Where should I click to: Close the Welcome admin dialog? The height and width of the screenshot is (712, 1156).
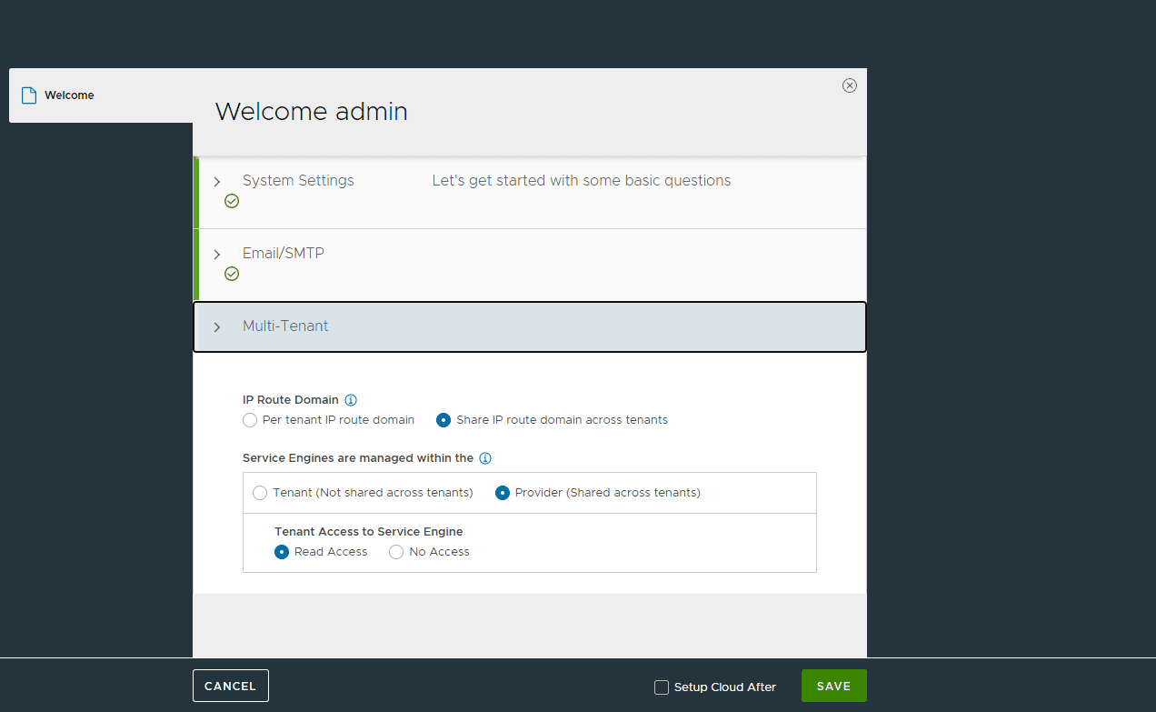click(850, 85)
